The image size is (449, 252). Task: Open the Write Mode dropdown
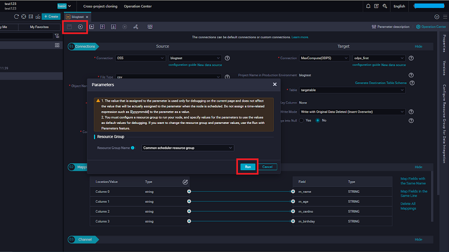pyautogui.click(x=352, y=112)
